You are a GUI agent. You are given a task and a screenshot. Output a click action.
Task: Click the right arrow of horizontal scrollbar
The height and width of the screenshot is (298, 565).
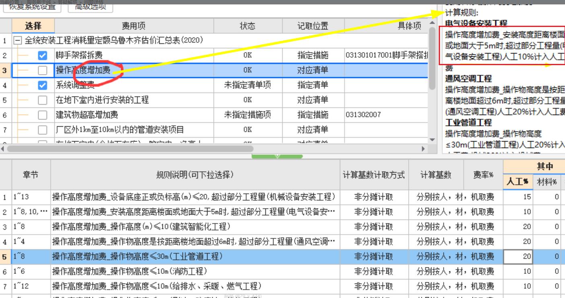423,148
